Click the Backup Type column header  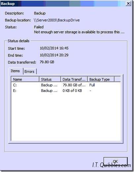point(101,79)
